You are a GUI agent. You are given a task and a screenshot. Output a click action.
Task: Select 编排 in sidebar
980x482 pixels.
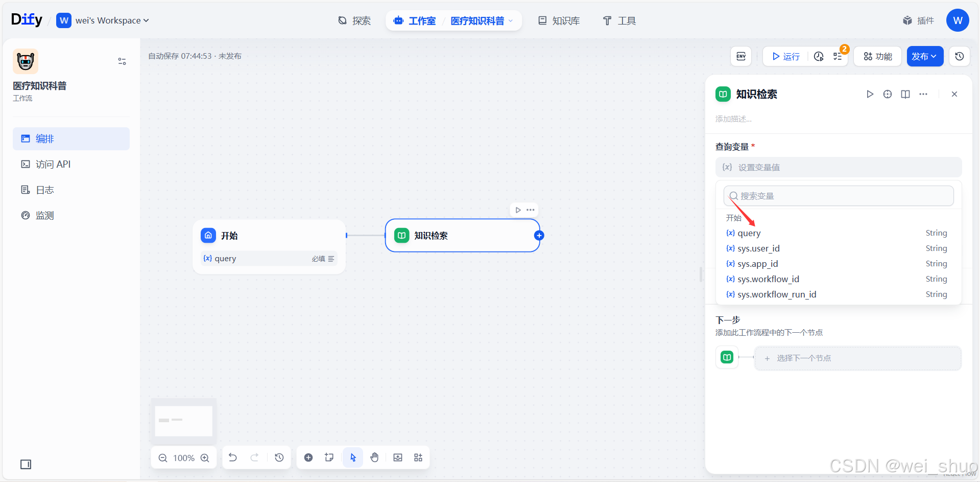pyautogui.click(x=71, y=139)
